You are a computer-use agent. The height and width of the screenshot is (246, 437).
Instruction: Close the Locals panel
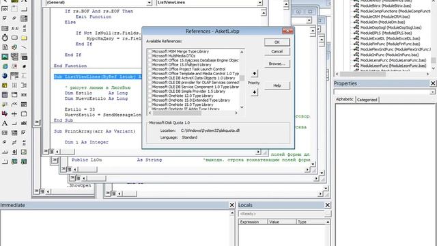point(328,205)
